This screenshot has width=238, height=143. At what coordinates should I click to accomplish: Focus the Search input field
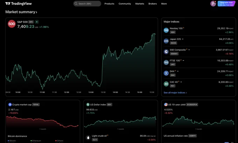[87, 3]
